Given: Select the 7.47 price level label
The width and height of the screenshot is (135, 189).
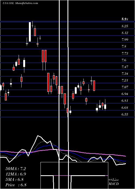Looking at the screenshot, I should 125,67.
